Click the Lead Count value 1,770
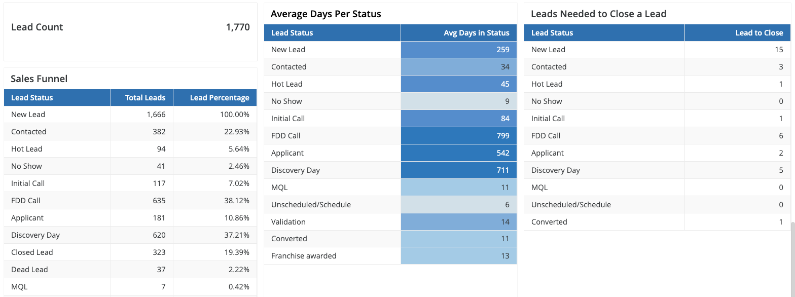795x297 pixels. click(238, 27)
